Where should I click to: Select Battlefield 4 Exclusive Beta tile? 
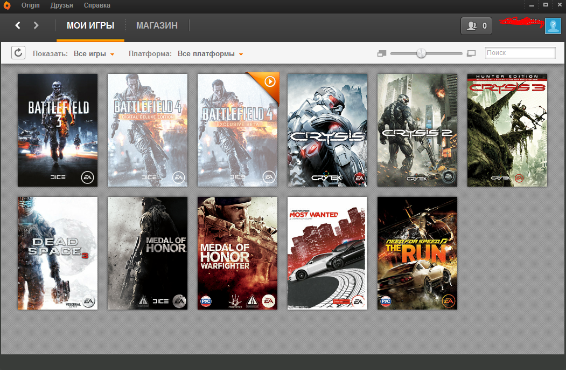[237, 130]
